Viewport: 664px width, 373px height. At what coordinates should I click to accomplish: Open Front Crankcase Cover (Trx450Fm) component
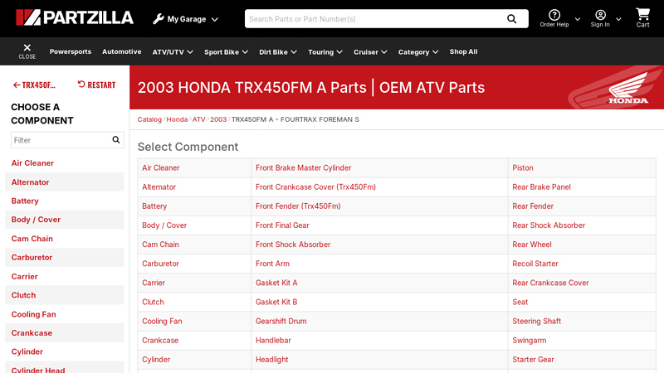click(x=315, y=187)
